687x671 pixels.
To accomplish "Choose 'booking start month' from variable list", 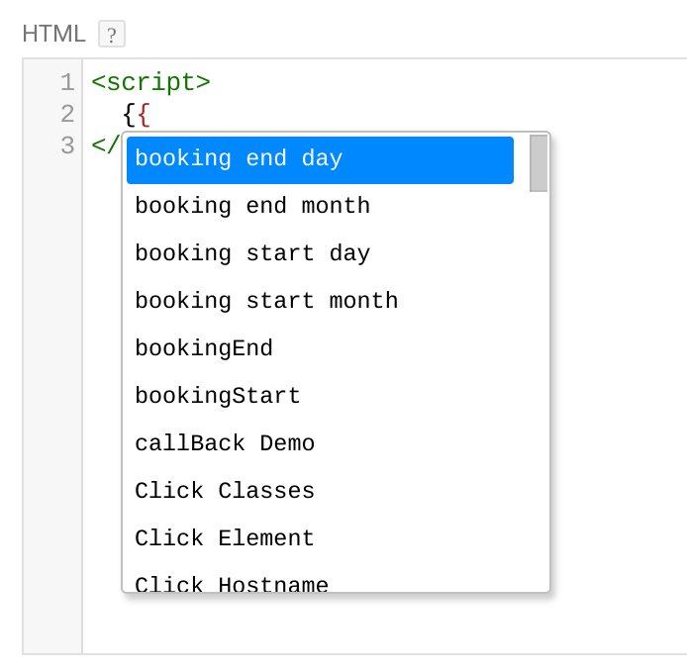I will pos(320,302).
